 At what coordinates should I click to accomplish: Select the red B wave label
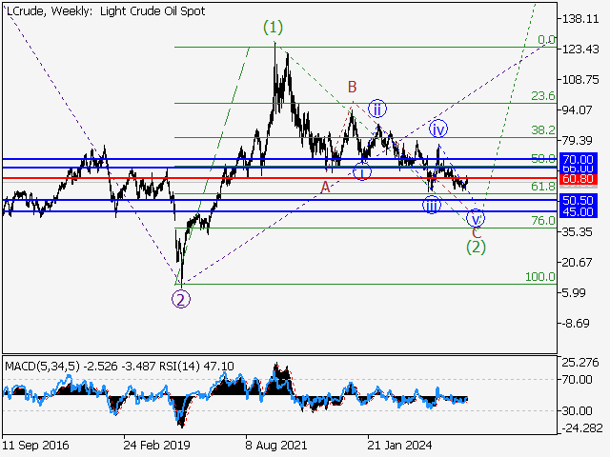(352, 88)
